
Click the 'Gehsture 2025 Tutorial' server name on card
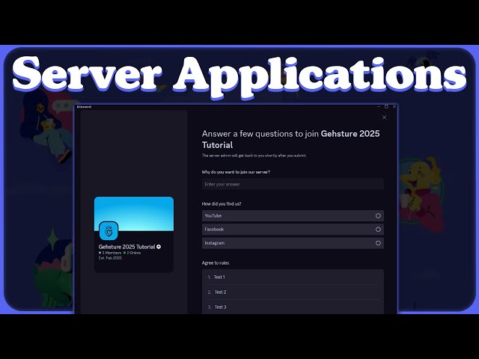click(x=126, y=247)
